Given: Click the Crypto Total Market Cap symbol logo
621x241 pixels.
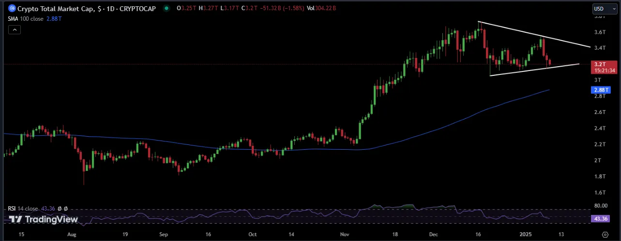Looking at the screenshot, I should coord(12,9).
